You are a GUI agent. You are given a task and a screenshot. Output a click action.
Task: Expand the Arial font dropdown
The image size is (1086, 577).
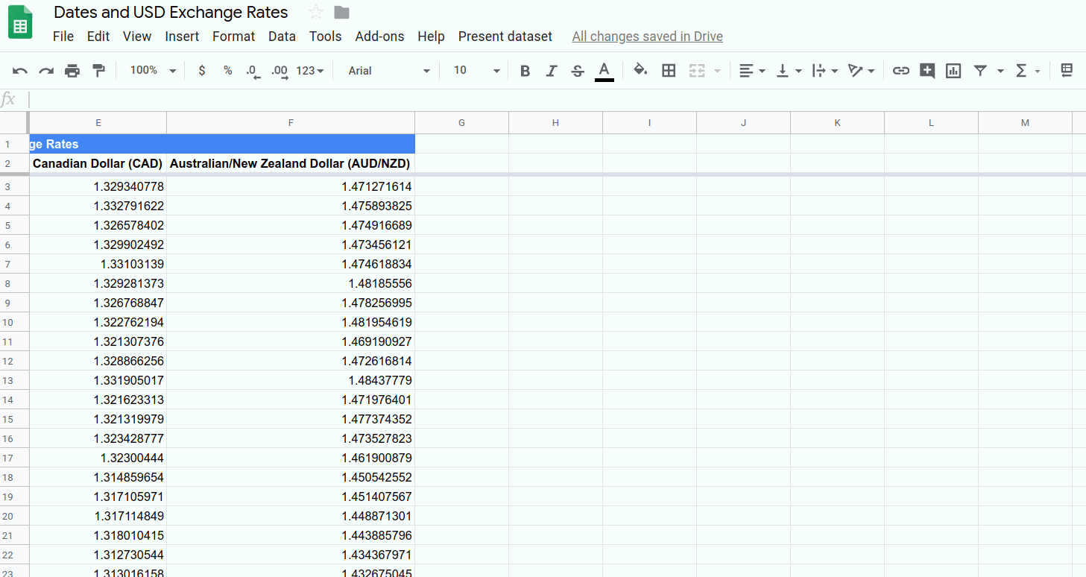tap(389, 71)
